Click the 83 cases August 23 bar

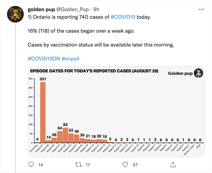coord(65,135)
